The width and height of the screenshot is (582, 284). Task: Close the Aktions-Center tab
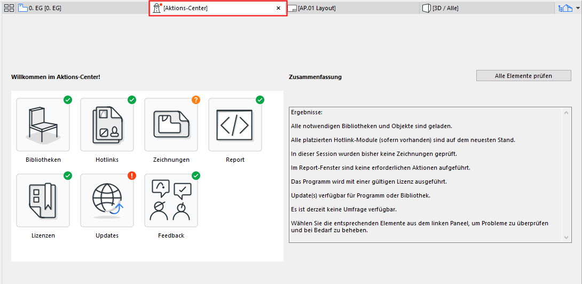(x=278, y=8)
